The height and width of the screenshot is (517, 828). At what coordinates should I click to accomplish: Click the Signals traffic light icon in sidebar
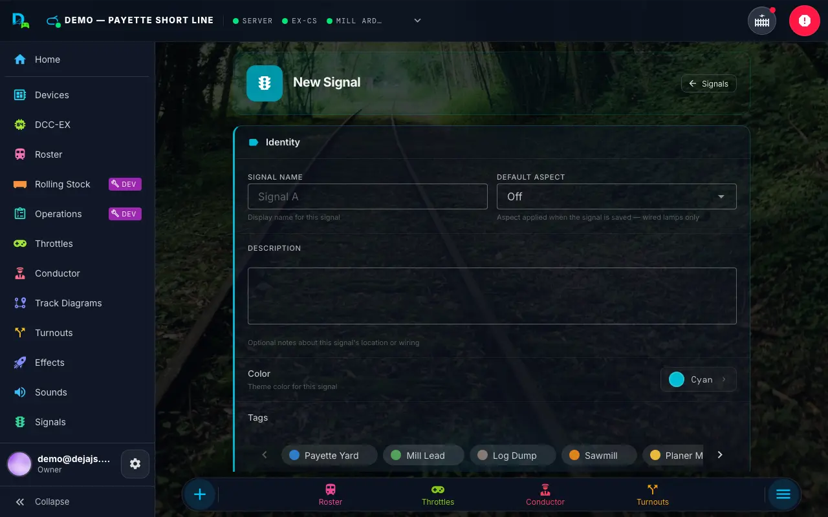coord(20,422)
